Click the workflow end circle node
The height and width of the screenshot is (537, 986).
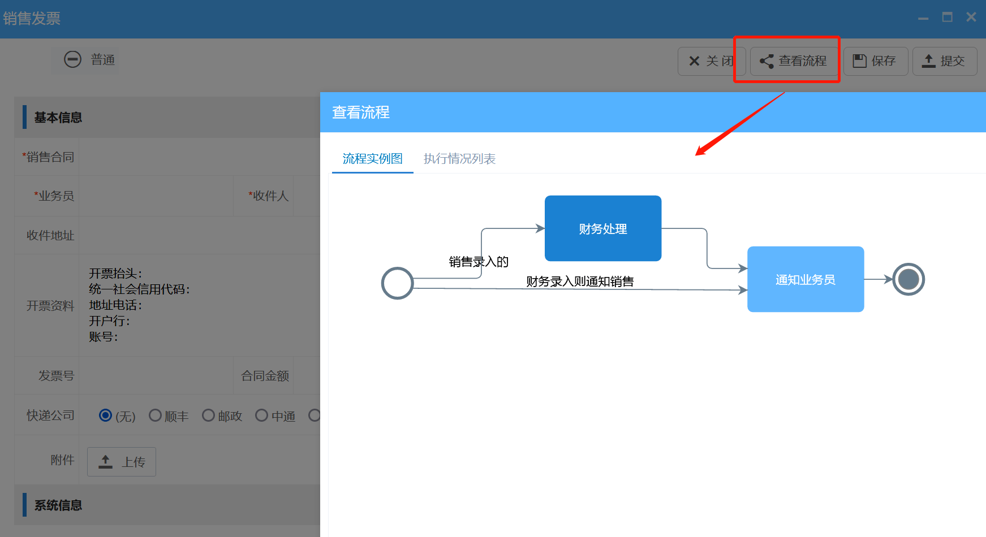908,279
